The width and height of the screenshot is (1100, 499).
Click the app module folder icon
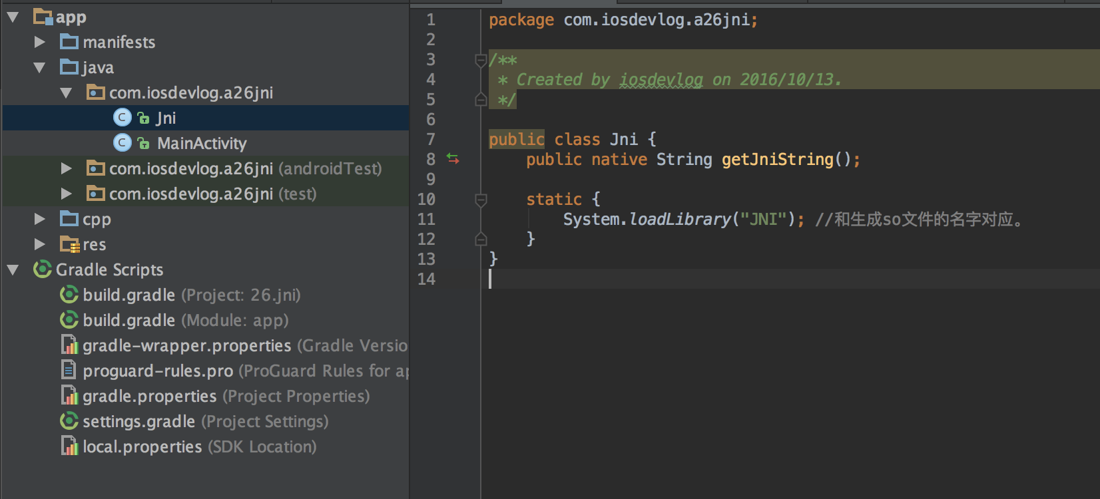pos(43,17)
